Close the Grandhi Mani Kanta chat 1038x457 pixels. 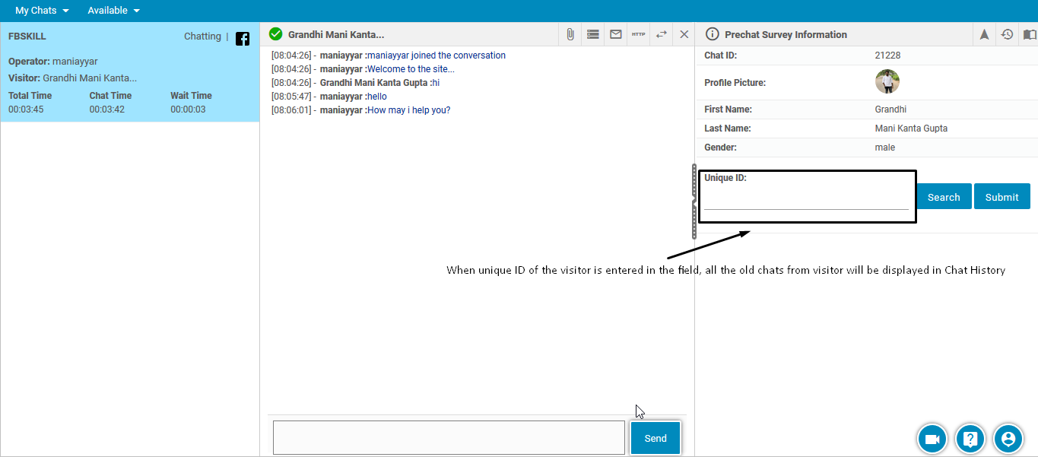coord(684,34)
